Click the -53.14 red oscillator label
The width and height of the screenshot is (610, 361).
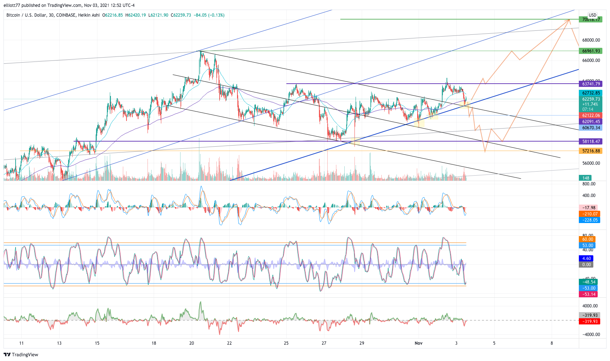coord(588,294)
